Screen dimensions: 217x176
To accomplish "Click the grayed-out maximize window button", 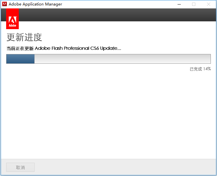I will point(194,4).
